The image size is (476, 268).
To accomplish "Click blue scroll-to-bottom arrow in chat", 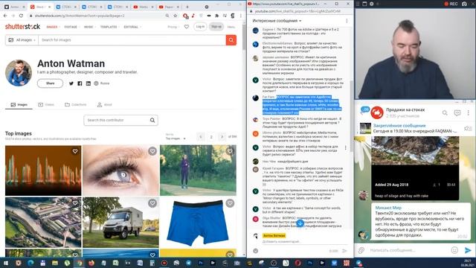I will tap(300, 223).
